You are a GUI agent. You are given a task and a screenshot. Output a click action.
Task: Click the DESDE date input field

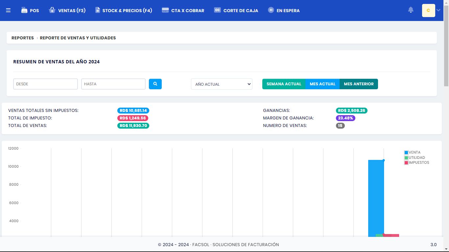tap(45, 84)
